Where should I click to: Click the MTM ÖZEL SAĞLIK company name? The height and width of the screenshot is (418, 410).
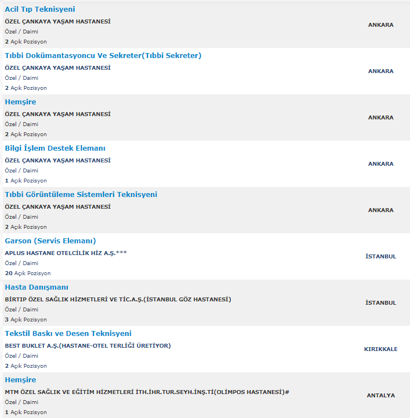tap(147, 392)
